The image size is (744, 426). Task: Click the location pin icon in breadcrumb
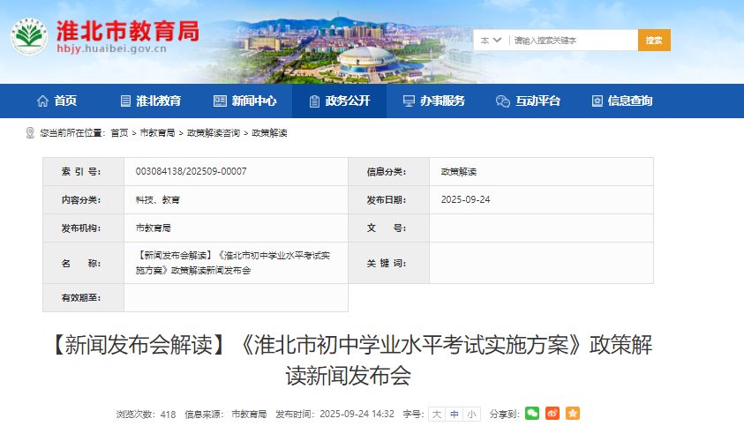click(x=31, y=133)
